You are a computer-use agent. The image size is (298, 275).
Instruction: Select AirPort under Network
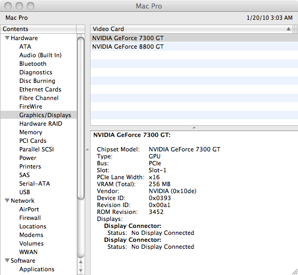[29, 209]
